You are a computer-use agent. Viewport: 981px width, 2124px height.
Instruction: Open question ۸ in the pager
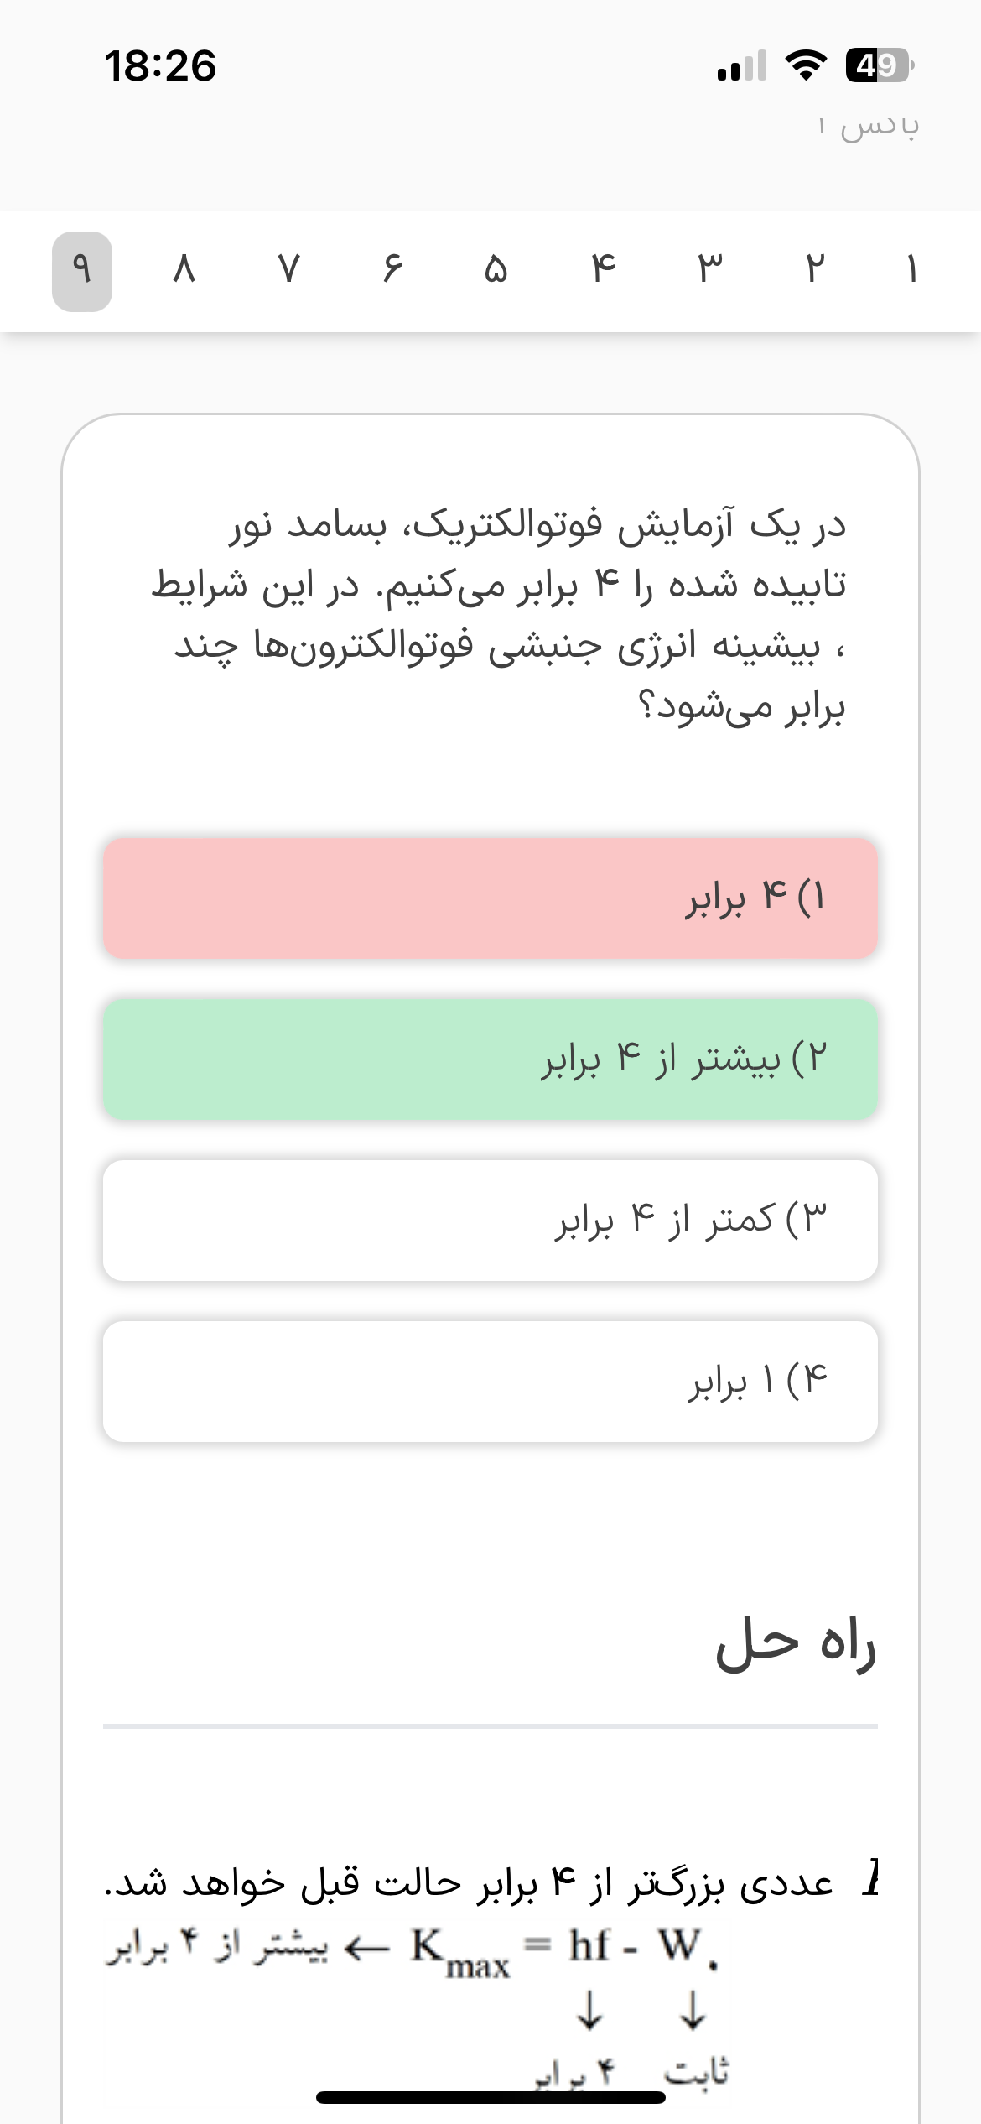click(x=184, y=270)
